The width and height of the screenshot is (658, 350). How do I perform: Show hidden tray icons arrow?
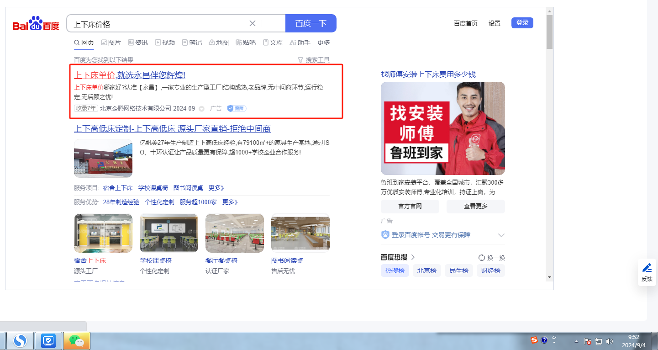576,341
